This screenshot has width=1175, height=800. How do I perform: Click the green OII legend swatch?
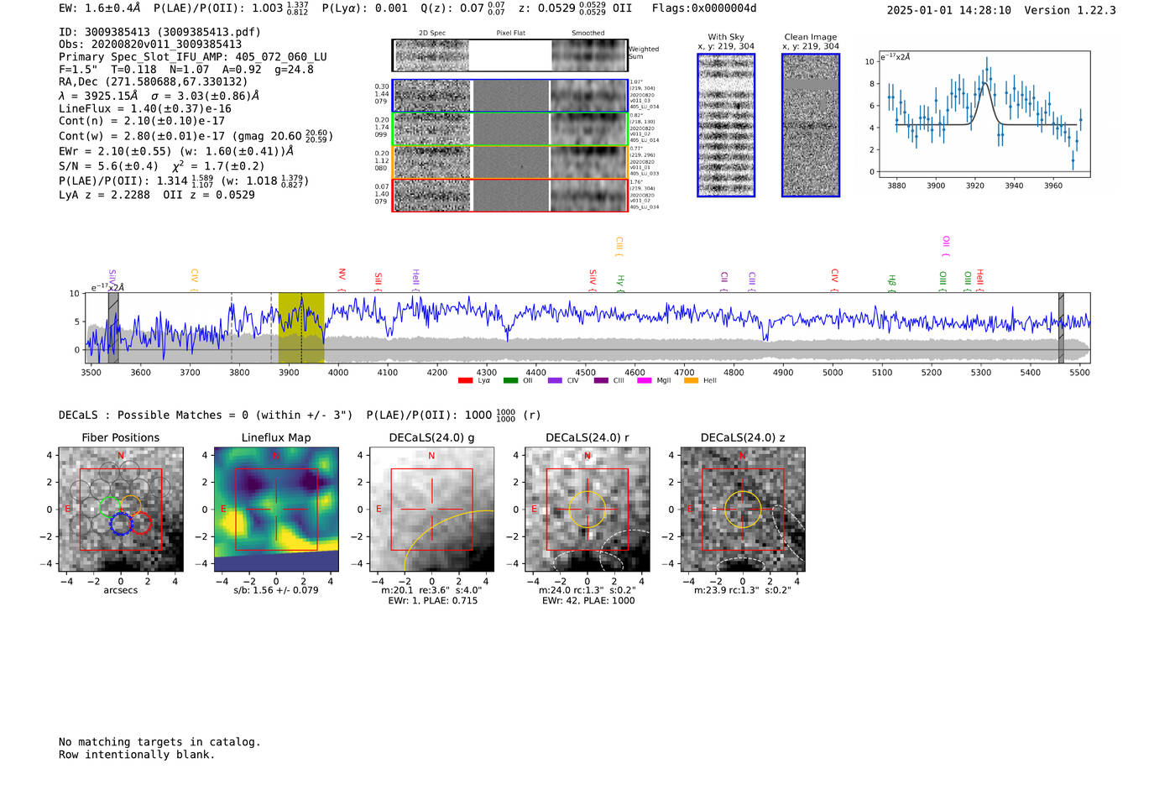(x=510, y=380)
